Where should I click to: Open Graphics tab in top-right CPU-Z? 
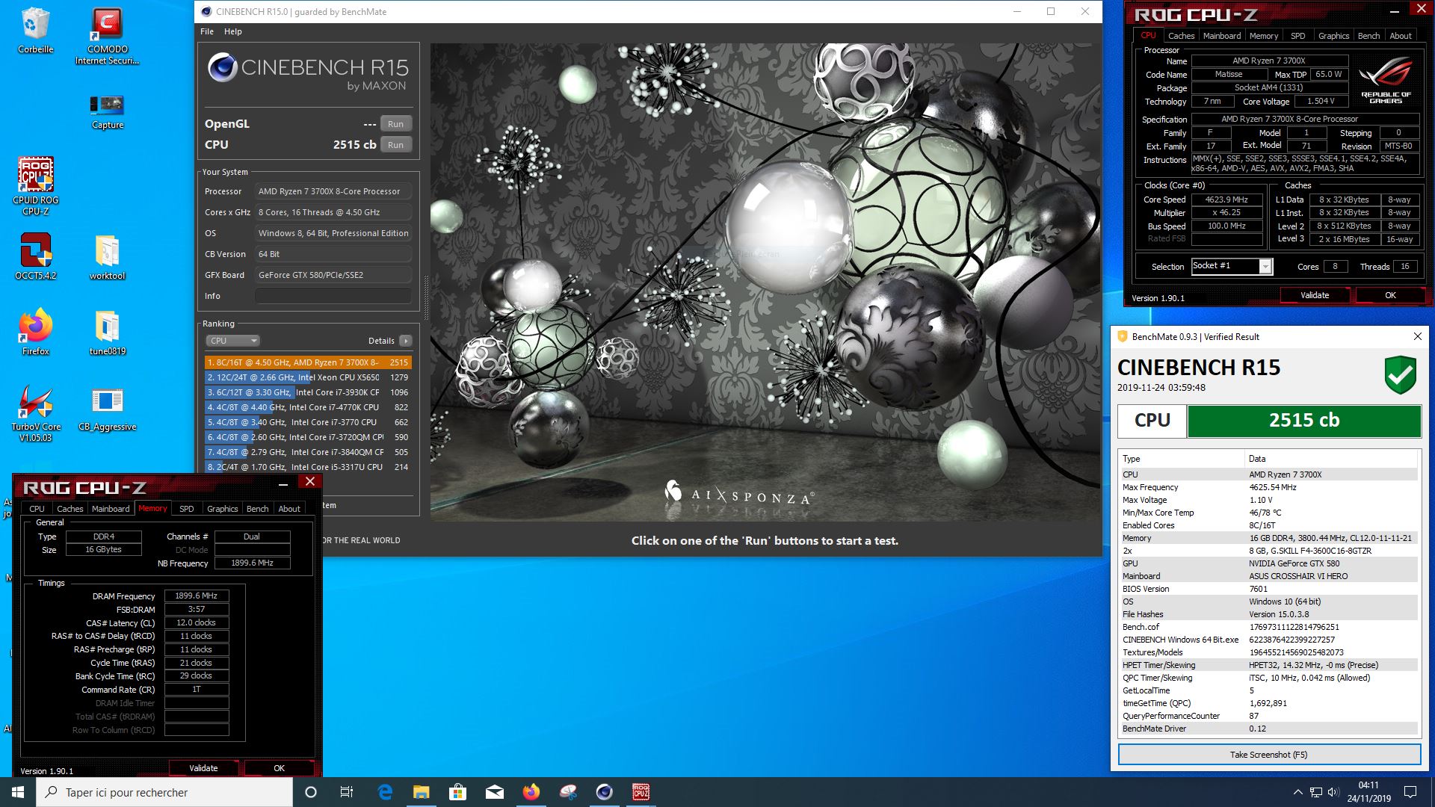1333,36
